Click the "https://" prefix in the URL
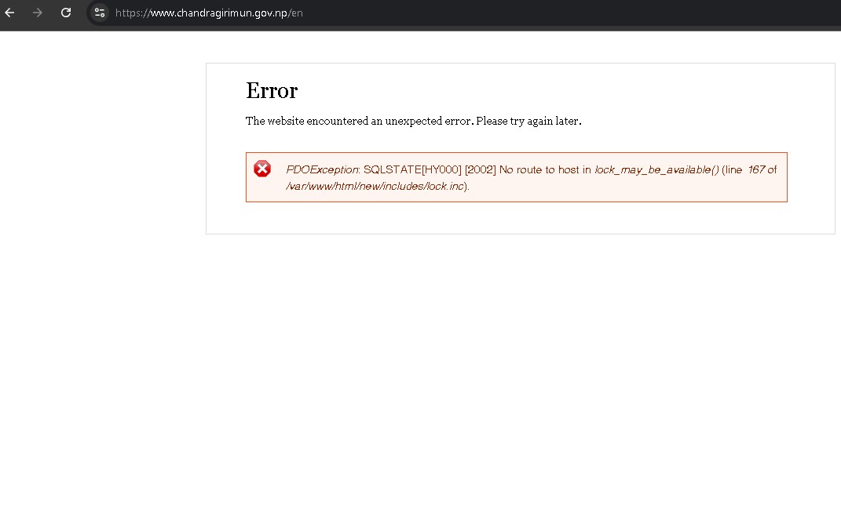 pos(133,13)
